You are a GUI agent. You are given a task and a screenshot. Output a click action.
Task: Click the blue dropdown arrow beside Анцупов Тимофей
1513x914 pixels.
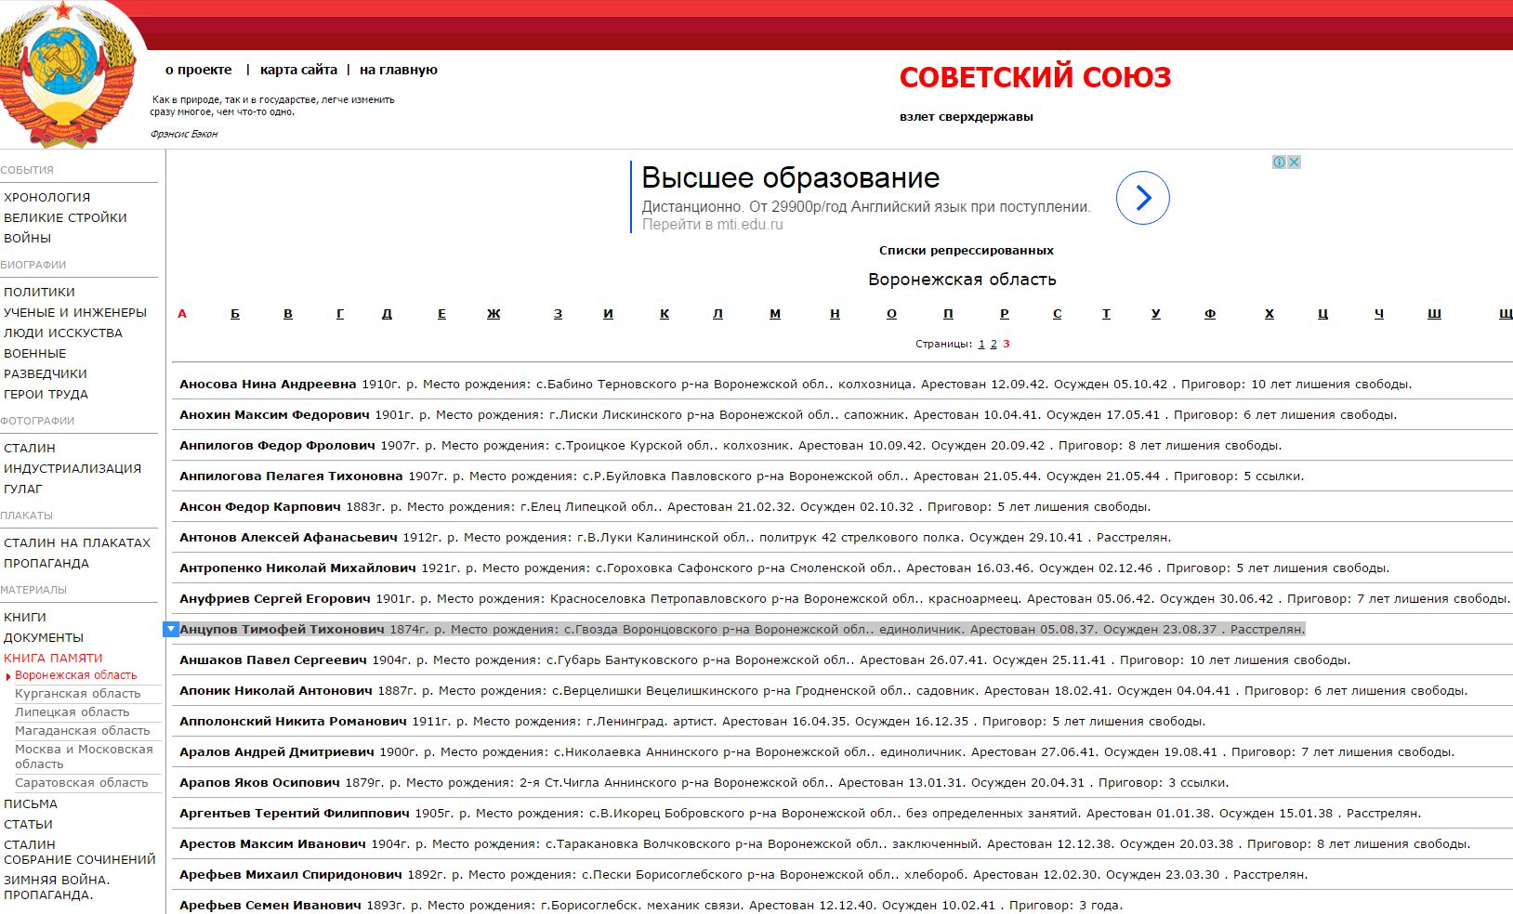click(x=170, y=630)
